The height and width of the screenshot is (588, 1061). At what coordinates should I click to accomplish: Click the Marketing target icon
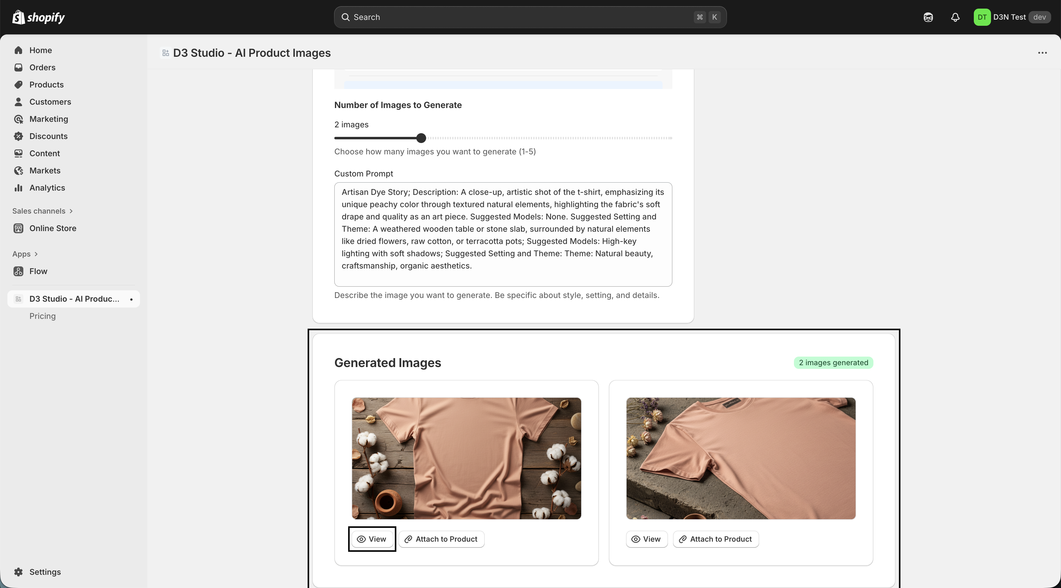point(18,119)
